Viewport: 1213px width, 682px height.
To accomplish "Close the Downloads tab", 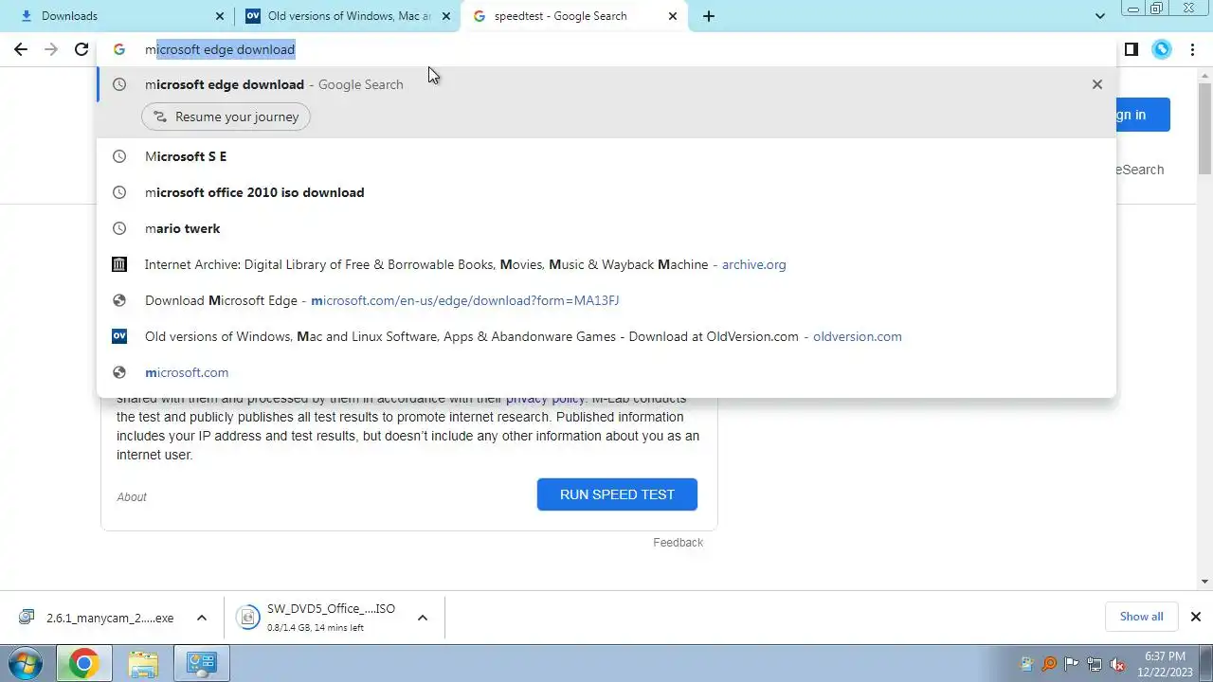I will 220,16.
